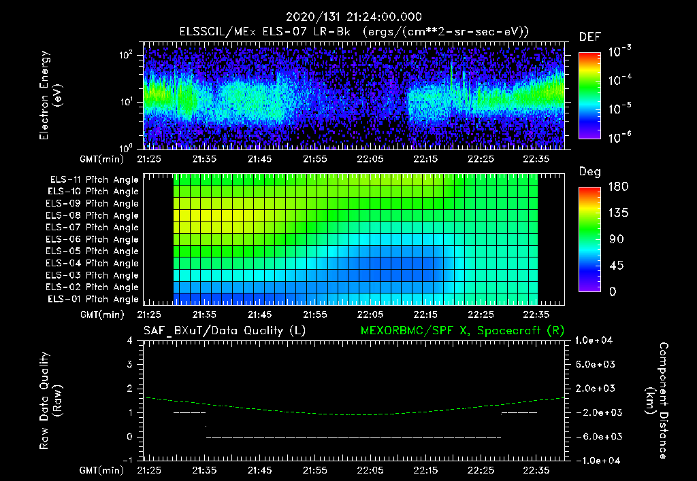Image resolution: width=697 pixels, height=481 pixels.
Task: Click the 22:05 tick under the spectrogram
Action: (370, 159)
